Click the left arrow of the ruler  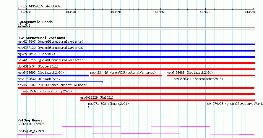(x=18, y=9)
